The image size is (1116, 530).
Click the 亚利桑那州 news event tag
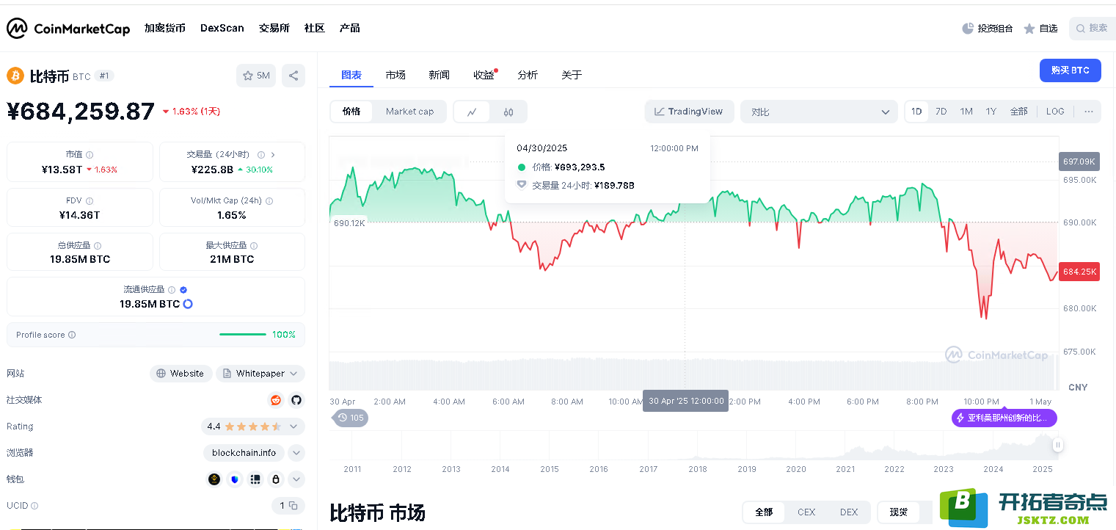(x=1004, y=418)
